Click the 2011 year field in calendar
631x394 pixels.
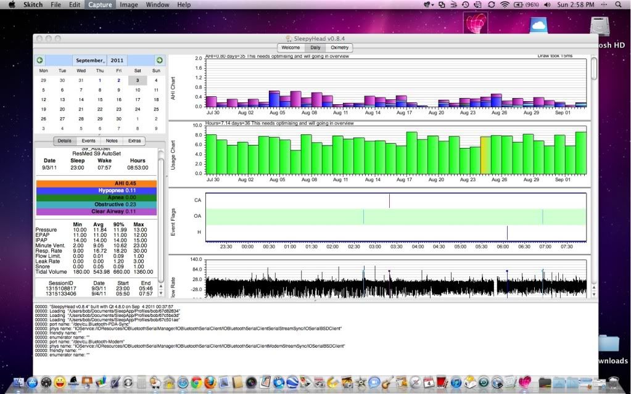(x=117, y=60)
